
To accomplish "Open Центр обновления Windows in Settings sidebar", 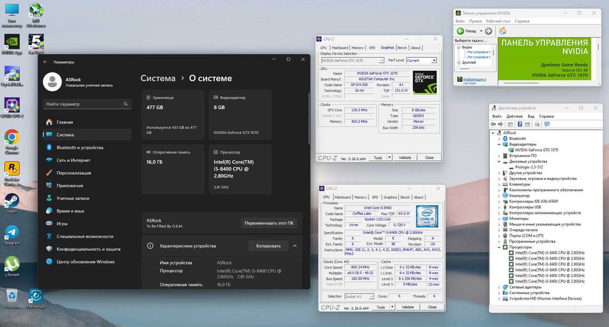I will pyautogui.click(x=87, y=262).
